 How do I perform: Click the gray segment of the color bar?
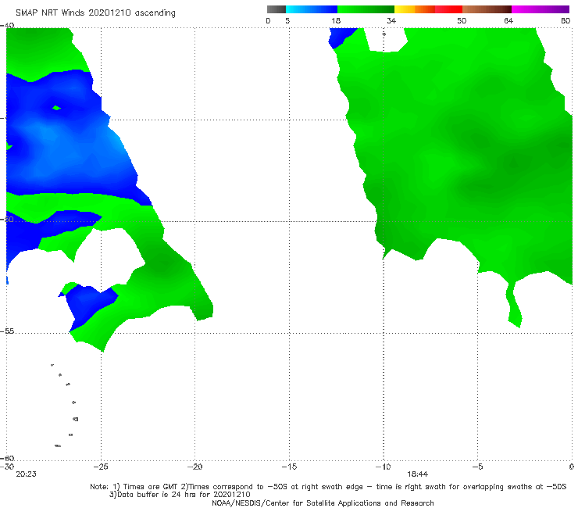pos(277,9)
